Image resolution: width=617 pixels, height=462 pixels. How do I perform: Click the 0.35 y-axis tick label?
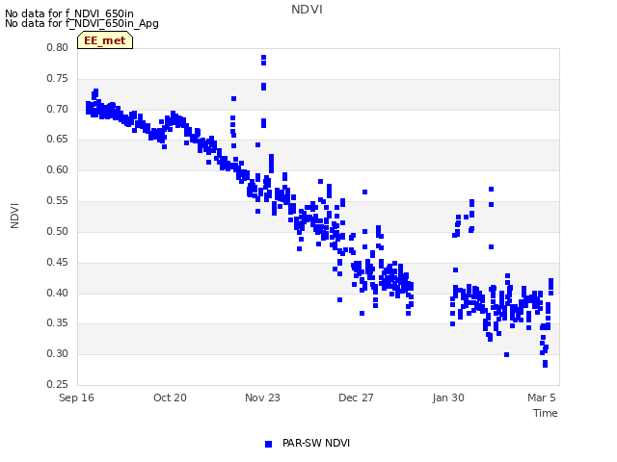pyautogui.click(x=57, y=323)
